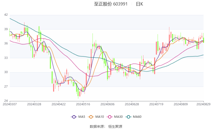Toggle the MA30 legend series
Screen dimensions: 212x129
pyautogui.click(x=115, y=117)
